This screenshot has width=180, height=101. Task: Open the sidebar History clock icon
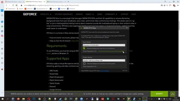point(2,63)
